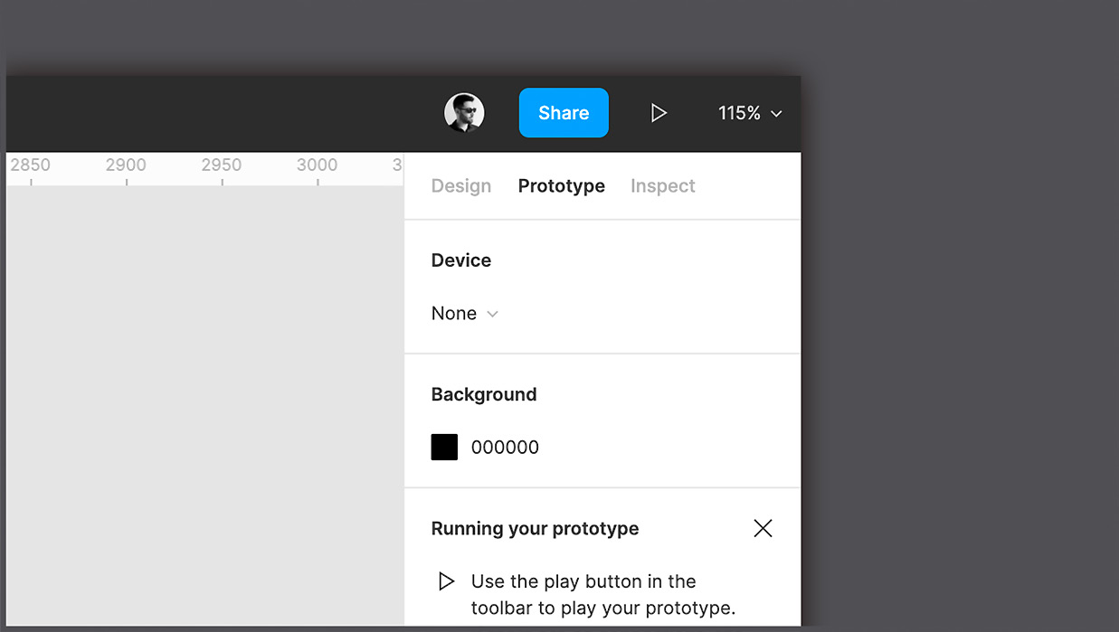Expand the Device dropdown set to None
Screen dimensions: 1119x632
tap(465, 313)
